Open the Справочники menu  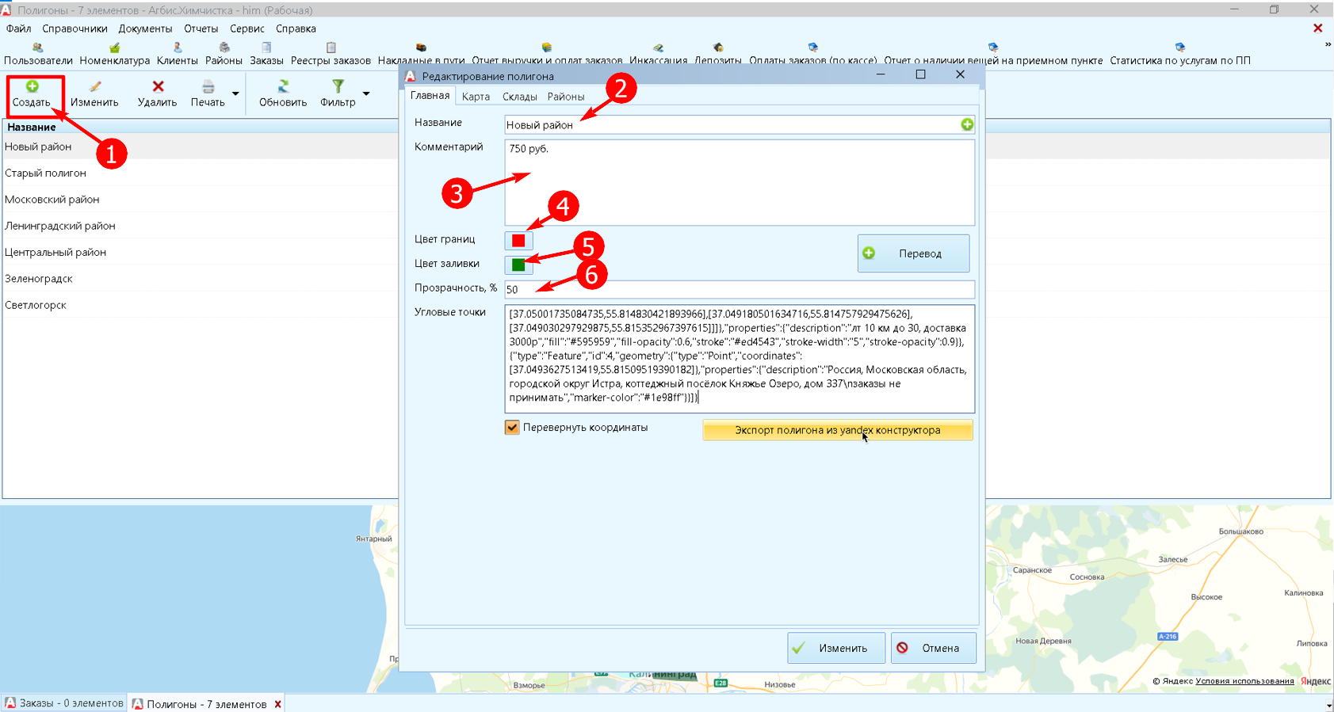tap(75, 29)
